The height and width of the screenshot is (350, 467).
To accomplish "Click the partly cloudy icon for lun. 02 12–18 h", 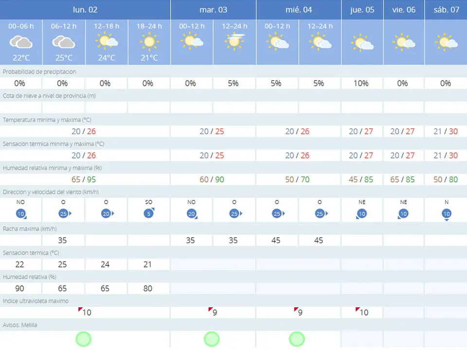I will pos(107,41).
